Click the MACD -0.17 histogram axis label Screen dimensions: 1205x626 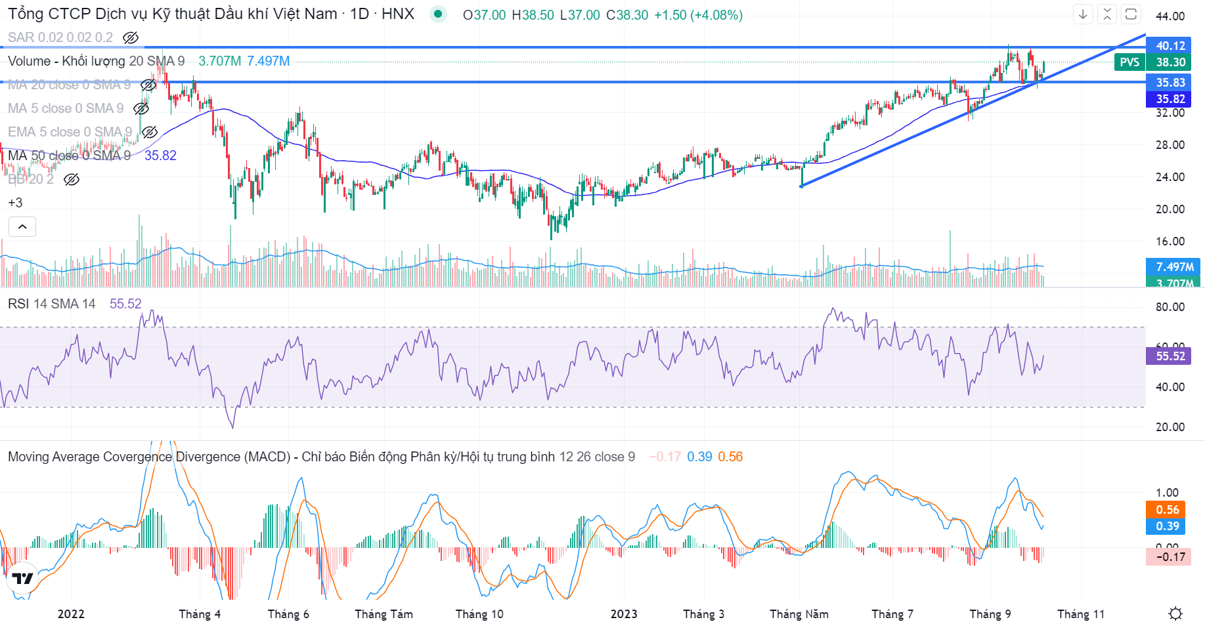click(x=1169, y=557)
